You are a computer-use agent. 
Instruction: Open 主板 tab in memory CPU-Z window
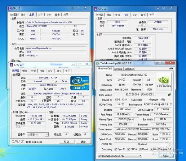click(118, 15)
